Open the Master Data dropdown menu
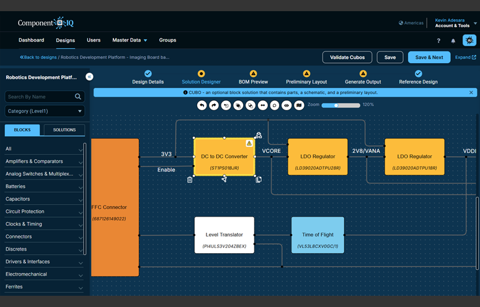Viewport: 480px width, 307px height. coord(130,40)
